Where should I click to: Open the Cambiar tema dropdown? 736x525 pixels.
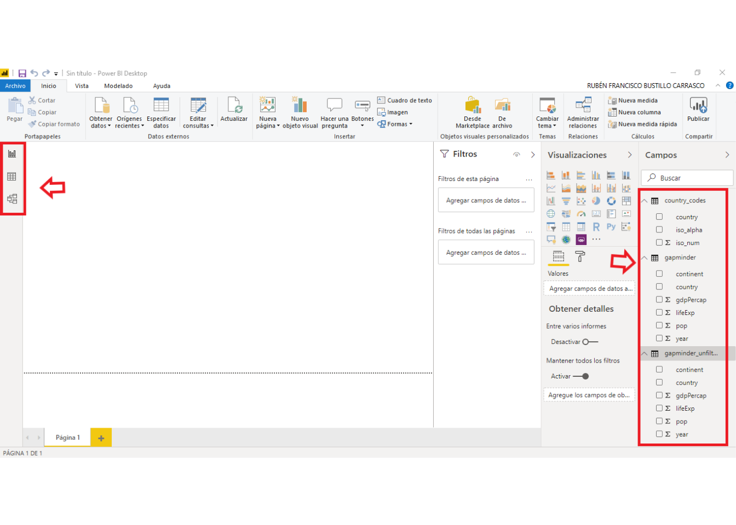point(547,113)
